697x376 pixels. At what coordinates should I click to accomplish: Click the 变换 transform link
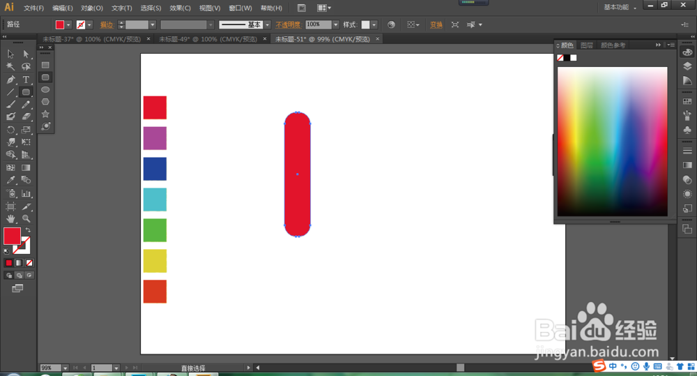[x=436, y=25]
